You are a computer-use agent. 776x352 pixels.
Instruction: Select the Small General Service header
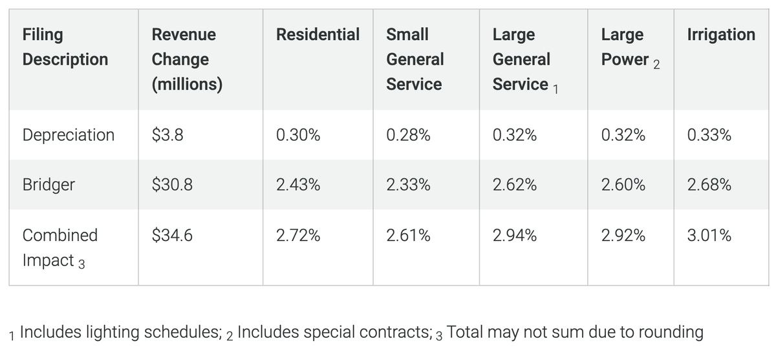click(x=415, y=59)
